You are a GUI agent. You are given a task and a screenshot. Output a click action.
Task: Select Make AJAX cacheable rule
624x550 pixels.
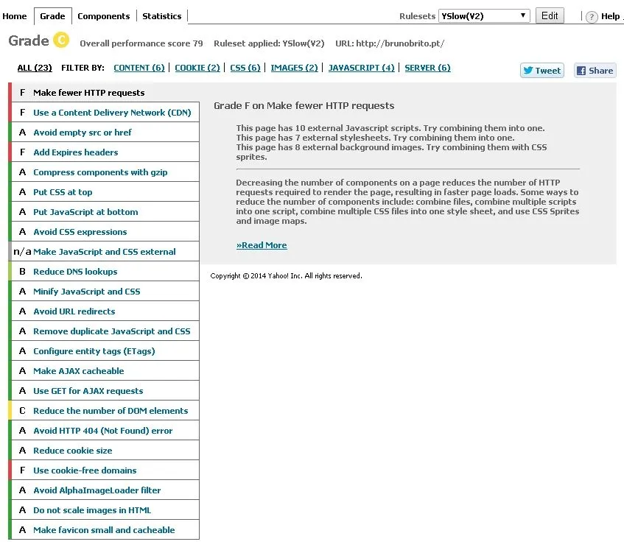pyautogui.click(x=105, y=371)
